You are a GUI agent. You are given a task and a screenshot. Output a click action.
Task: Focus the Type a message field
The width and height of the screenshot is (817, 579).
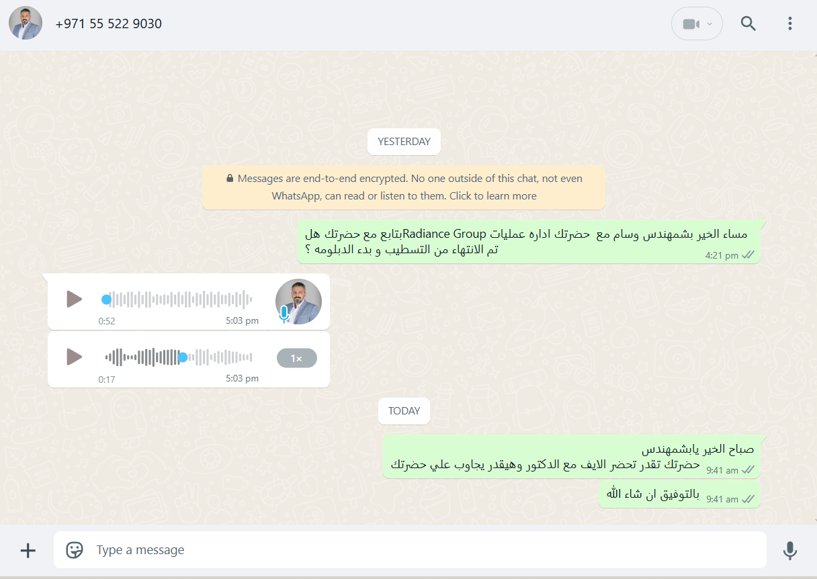410,550
